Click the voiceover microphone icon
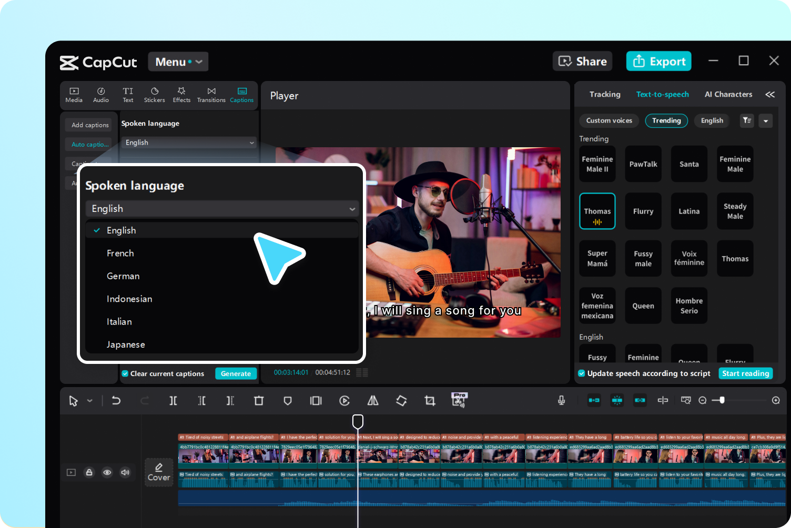The height and width of the screenshot is (528, 791). click(561, 400)
